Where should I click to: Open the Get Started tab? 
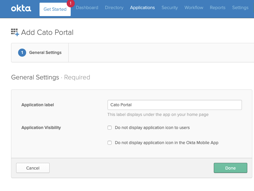(x=55, y=9)
